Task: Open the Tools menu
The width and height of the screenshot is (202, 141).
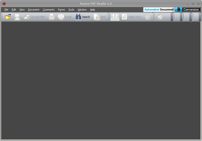Action: (x=71, y=10)
